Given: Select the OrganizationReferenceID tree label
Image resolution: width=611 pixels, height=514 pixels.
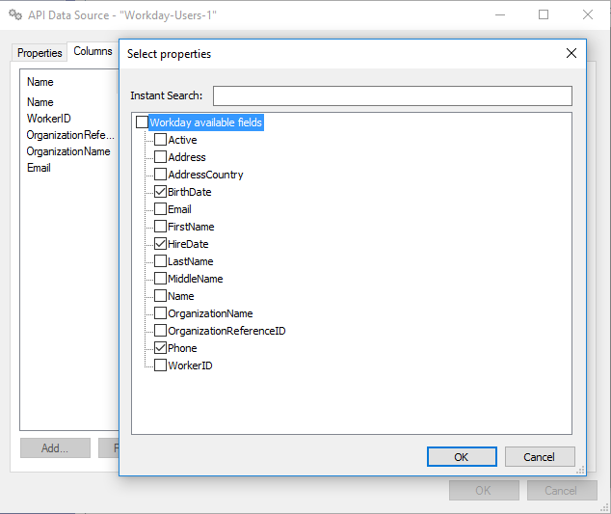Looking at the screenshot, I should (x=226, y=331).
